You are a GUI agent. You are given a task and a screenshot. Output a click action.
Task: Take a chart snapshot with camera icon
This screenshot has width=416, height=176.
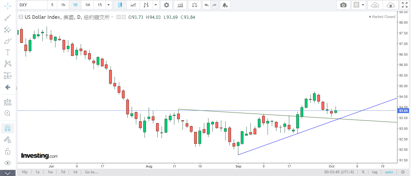coord(343,5)
